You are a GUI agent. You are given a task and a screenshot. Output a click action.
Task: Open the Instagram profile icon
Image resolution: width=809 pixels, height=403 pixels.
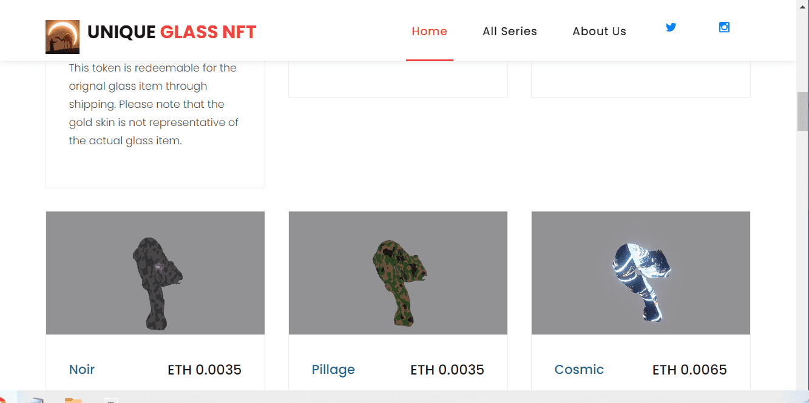[x=723, y=27]
